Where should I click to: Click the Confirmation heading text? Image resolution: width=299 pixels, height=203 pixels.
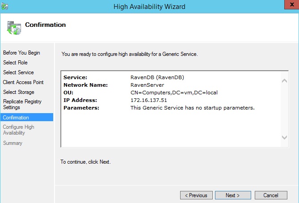pyautogui.click(x=46, y=25)
